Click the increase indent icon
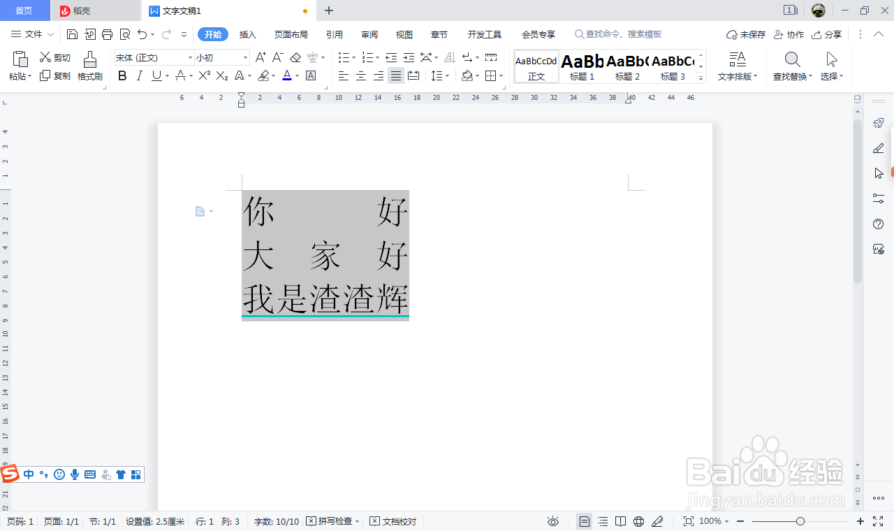894x531 pixels. (x=411, y=57)
